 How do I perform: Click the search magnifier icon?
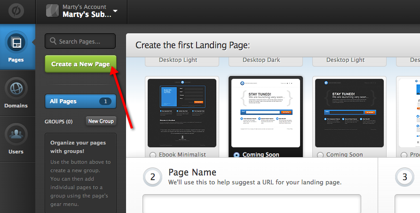(x=53, y=41)
